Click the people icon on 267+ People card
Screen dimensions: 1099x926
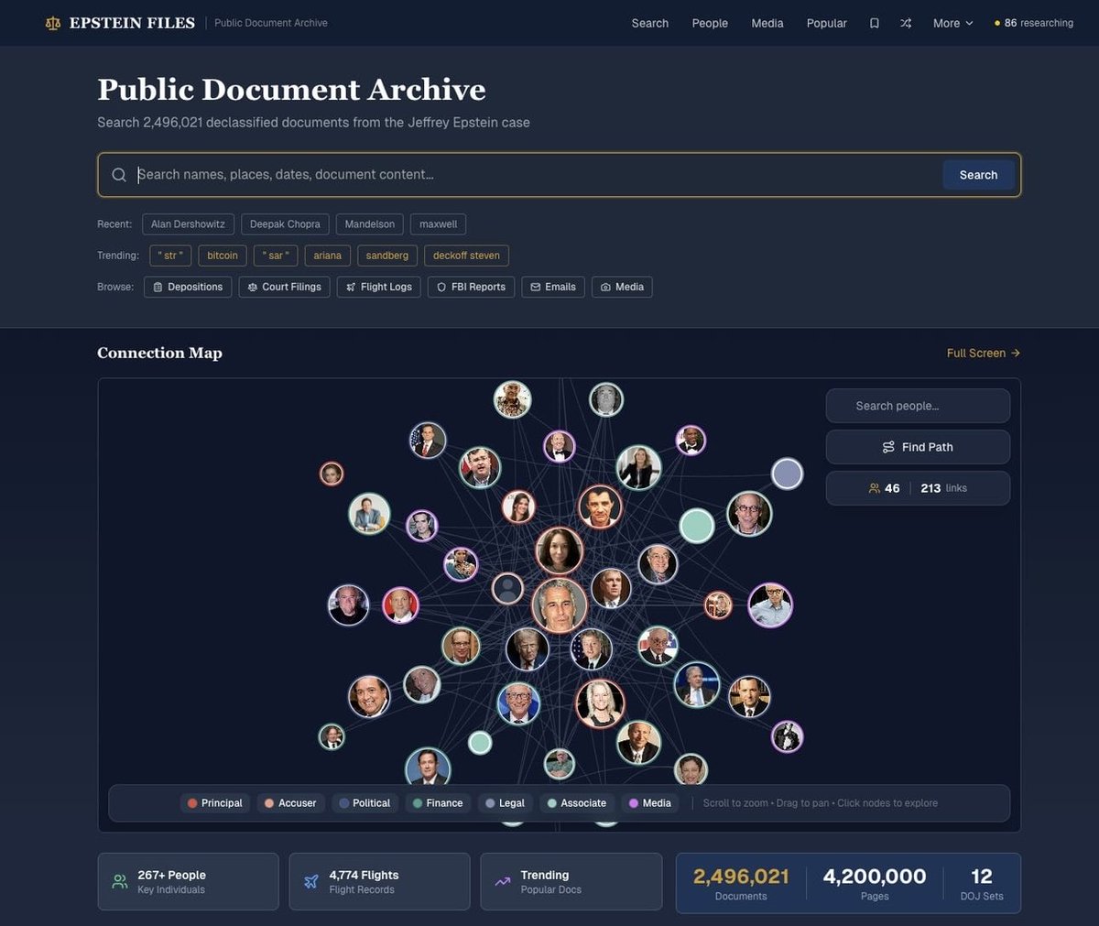(x=120, y=882)
